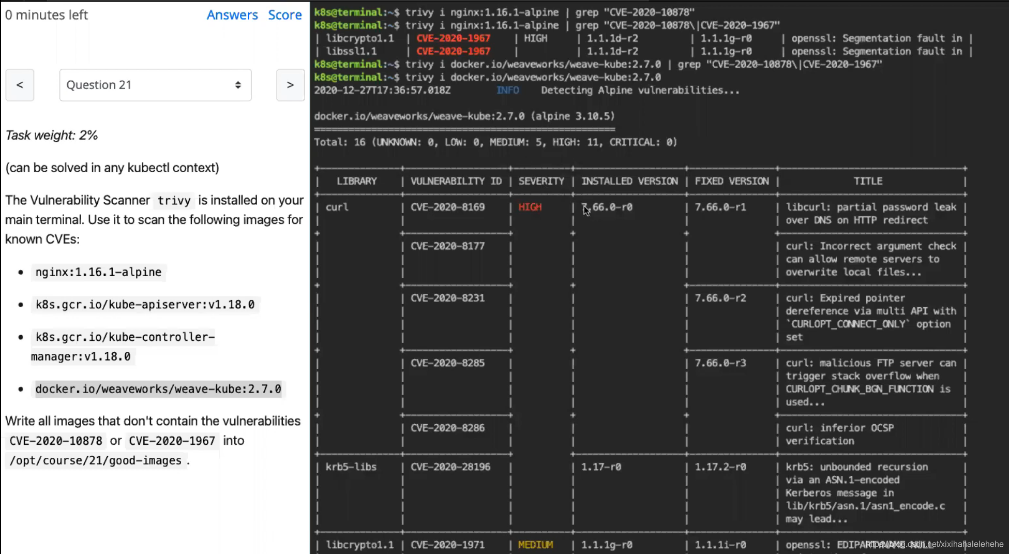Click the curl inferior OCSP verification title
The image size is (1009, 554).
[840, 435]
